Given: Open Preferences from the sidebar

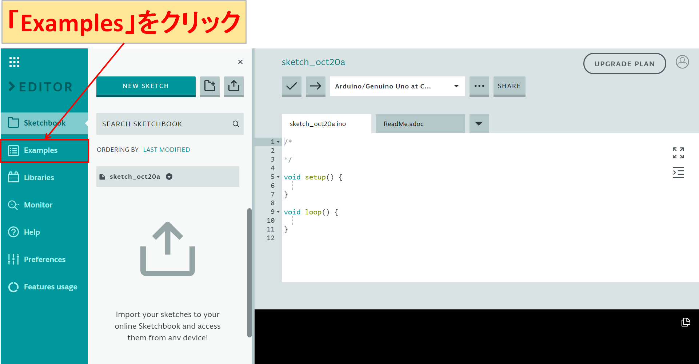Looking at the screenshot, I should 45,259.
